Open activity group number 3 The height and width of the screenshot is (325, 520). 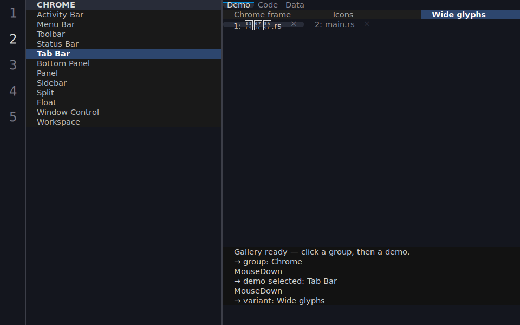tap(13, 65)
